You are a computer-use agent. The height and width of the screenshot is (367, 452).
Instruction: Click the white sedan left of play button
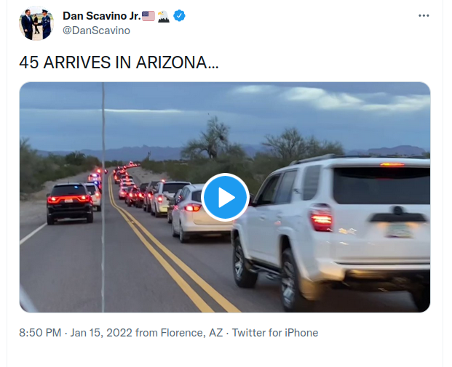click(x=189, y=211)
